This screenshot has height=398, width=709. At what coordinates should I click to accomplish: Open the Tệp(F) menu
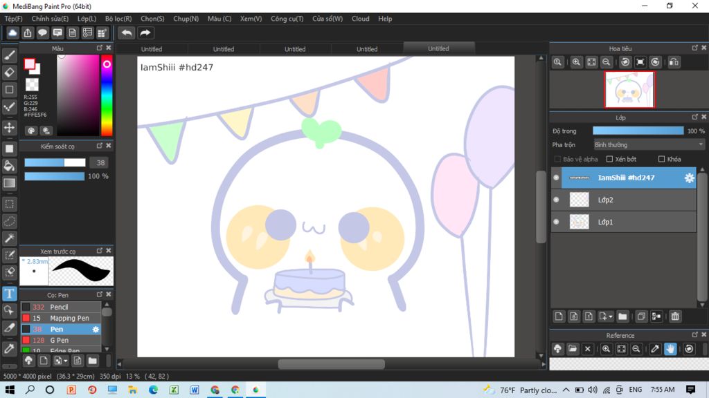[13, 19]
